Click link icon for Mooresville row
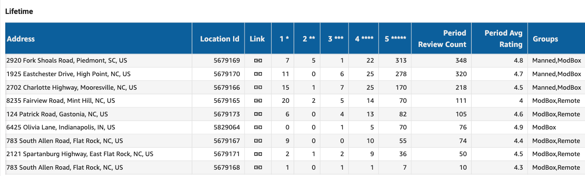The height and width of the screenshot is (176, 585). pyautogui.click(x=257, y=88)
